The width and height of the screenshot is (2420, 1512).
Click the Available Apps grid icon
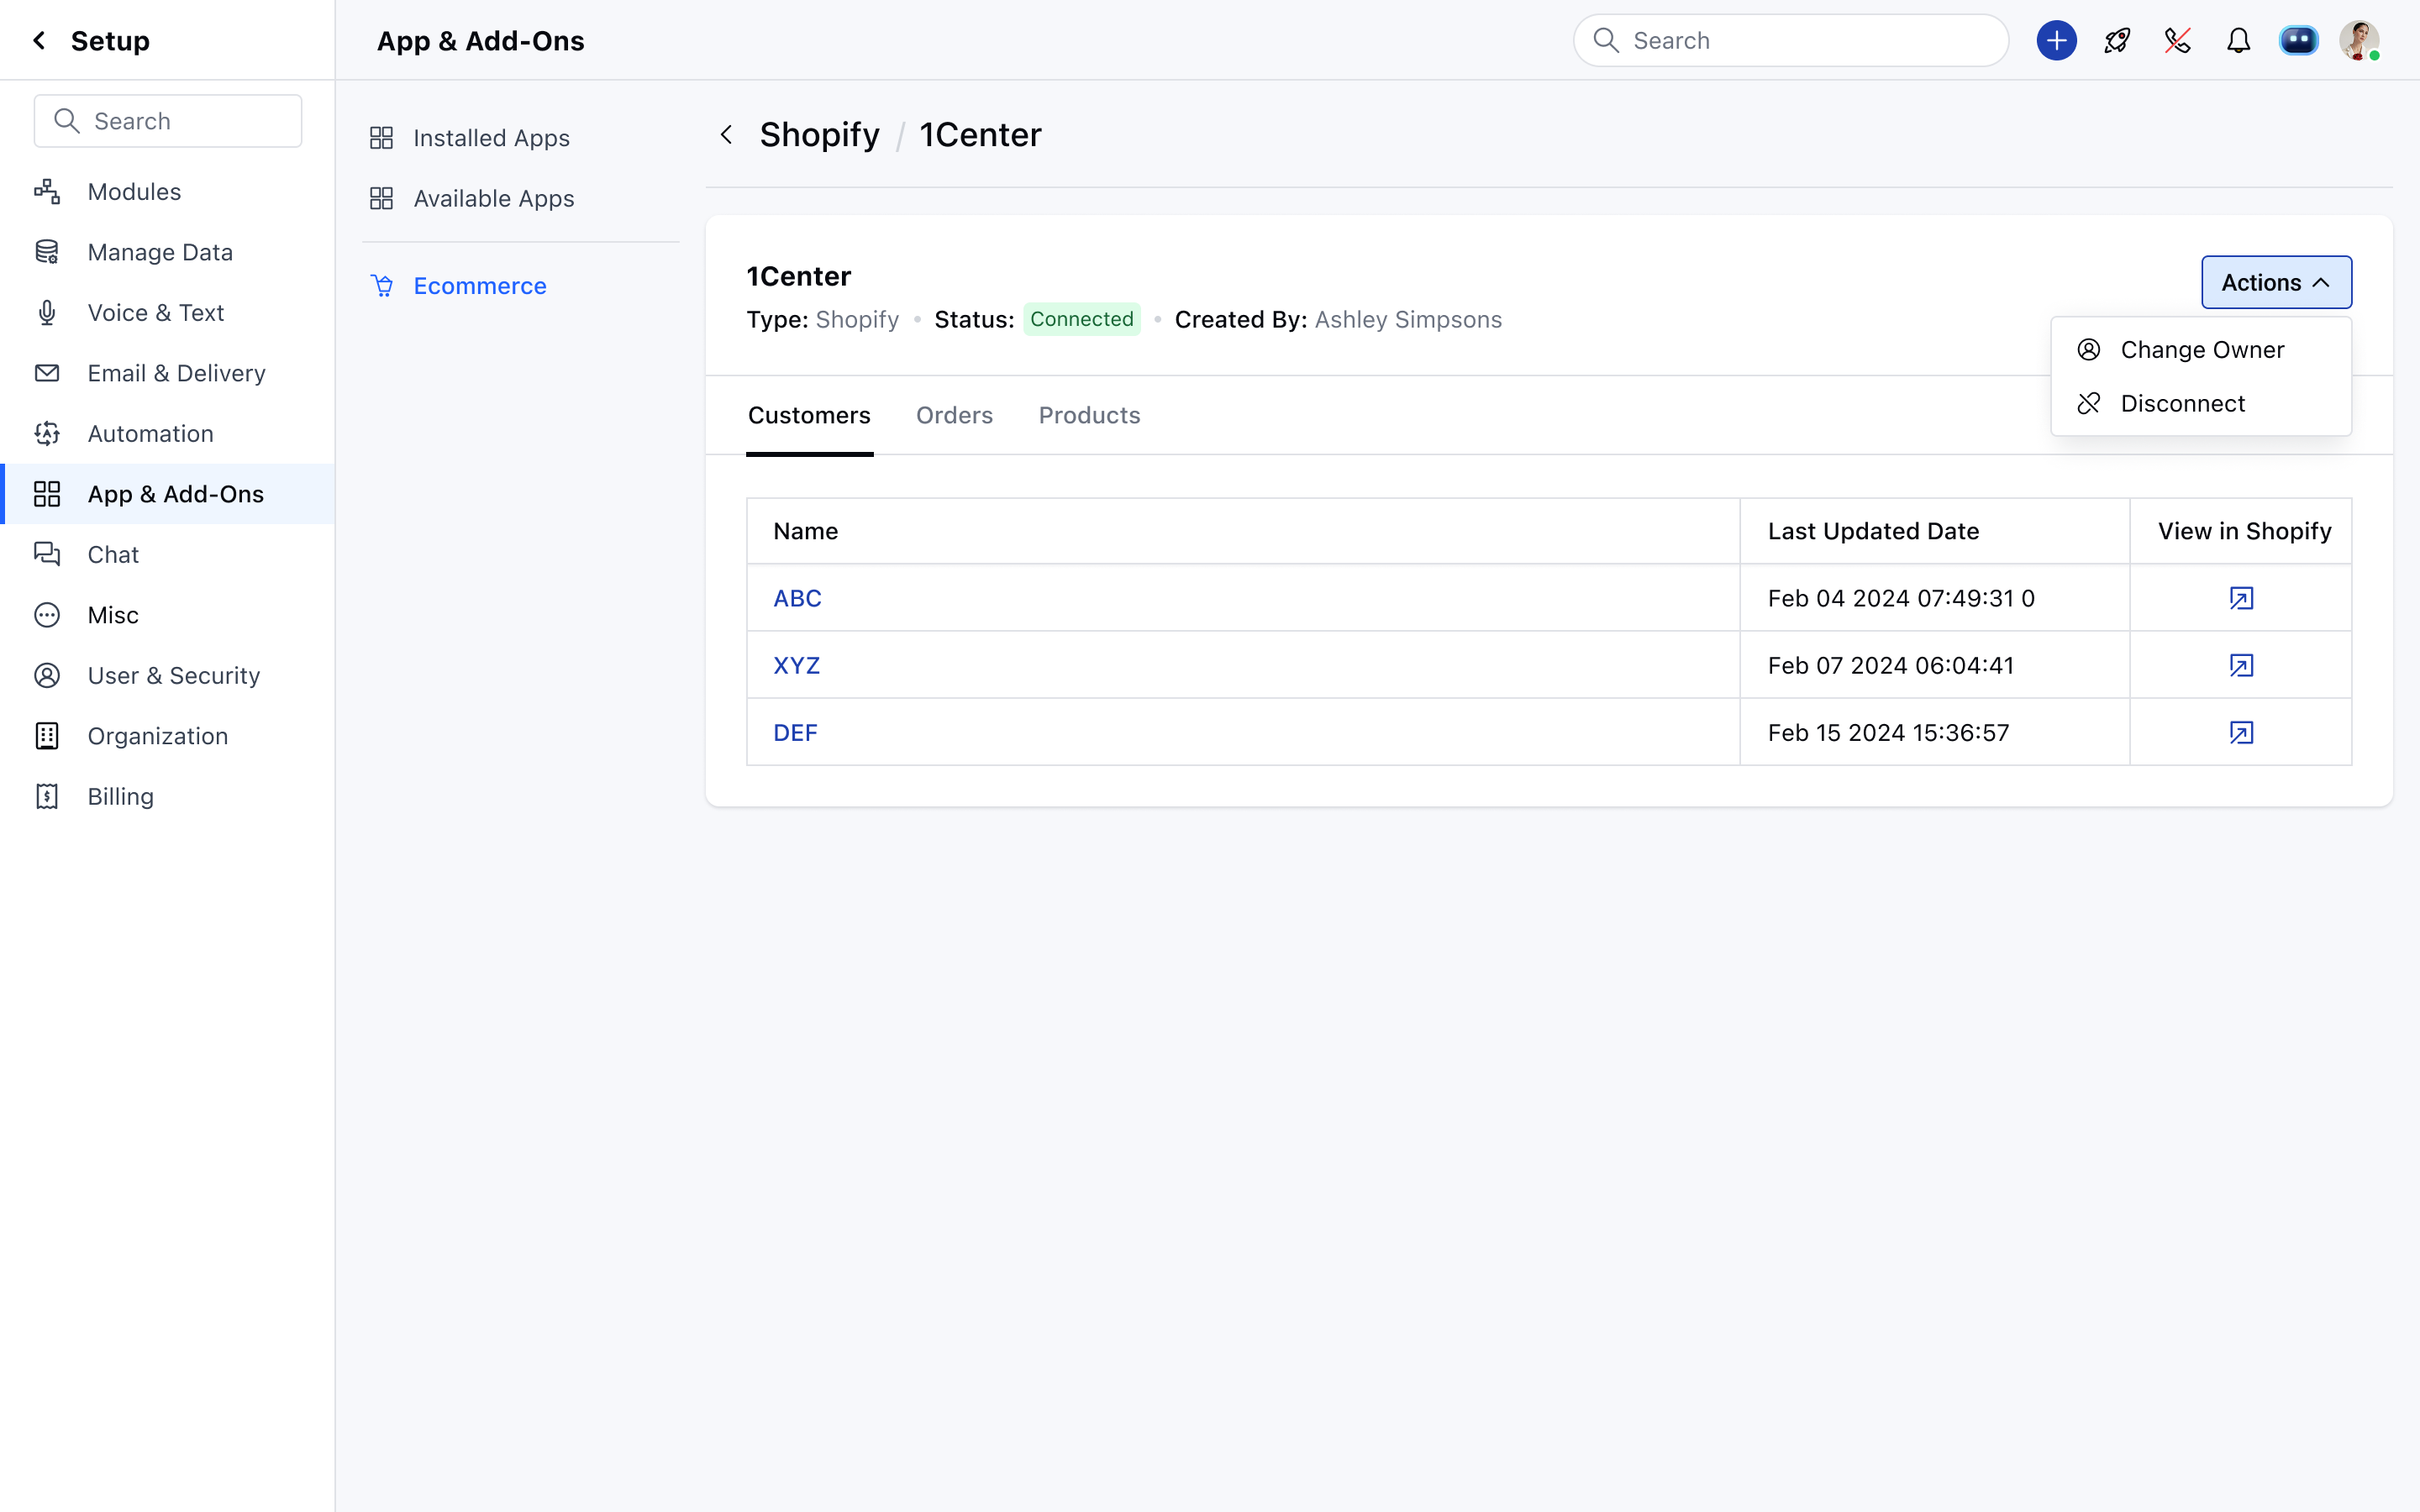[x=381, y=198]
